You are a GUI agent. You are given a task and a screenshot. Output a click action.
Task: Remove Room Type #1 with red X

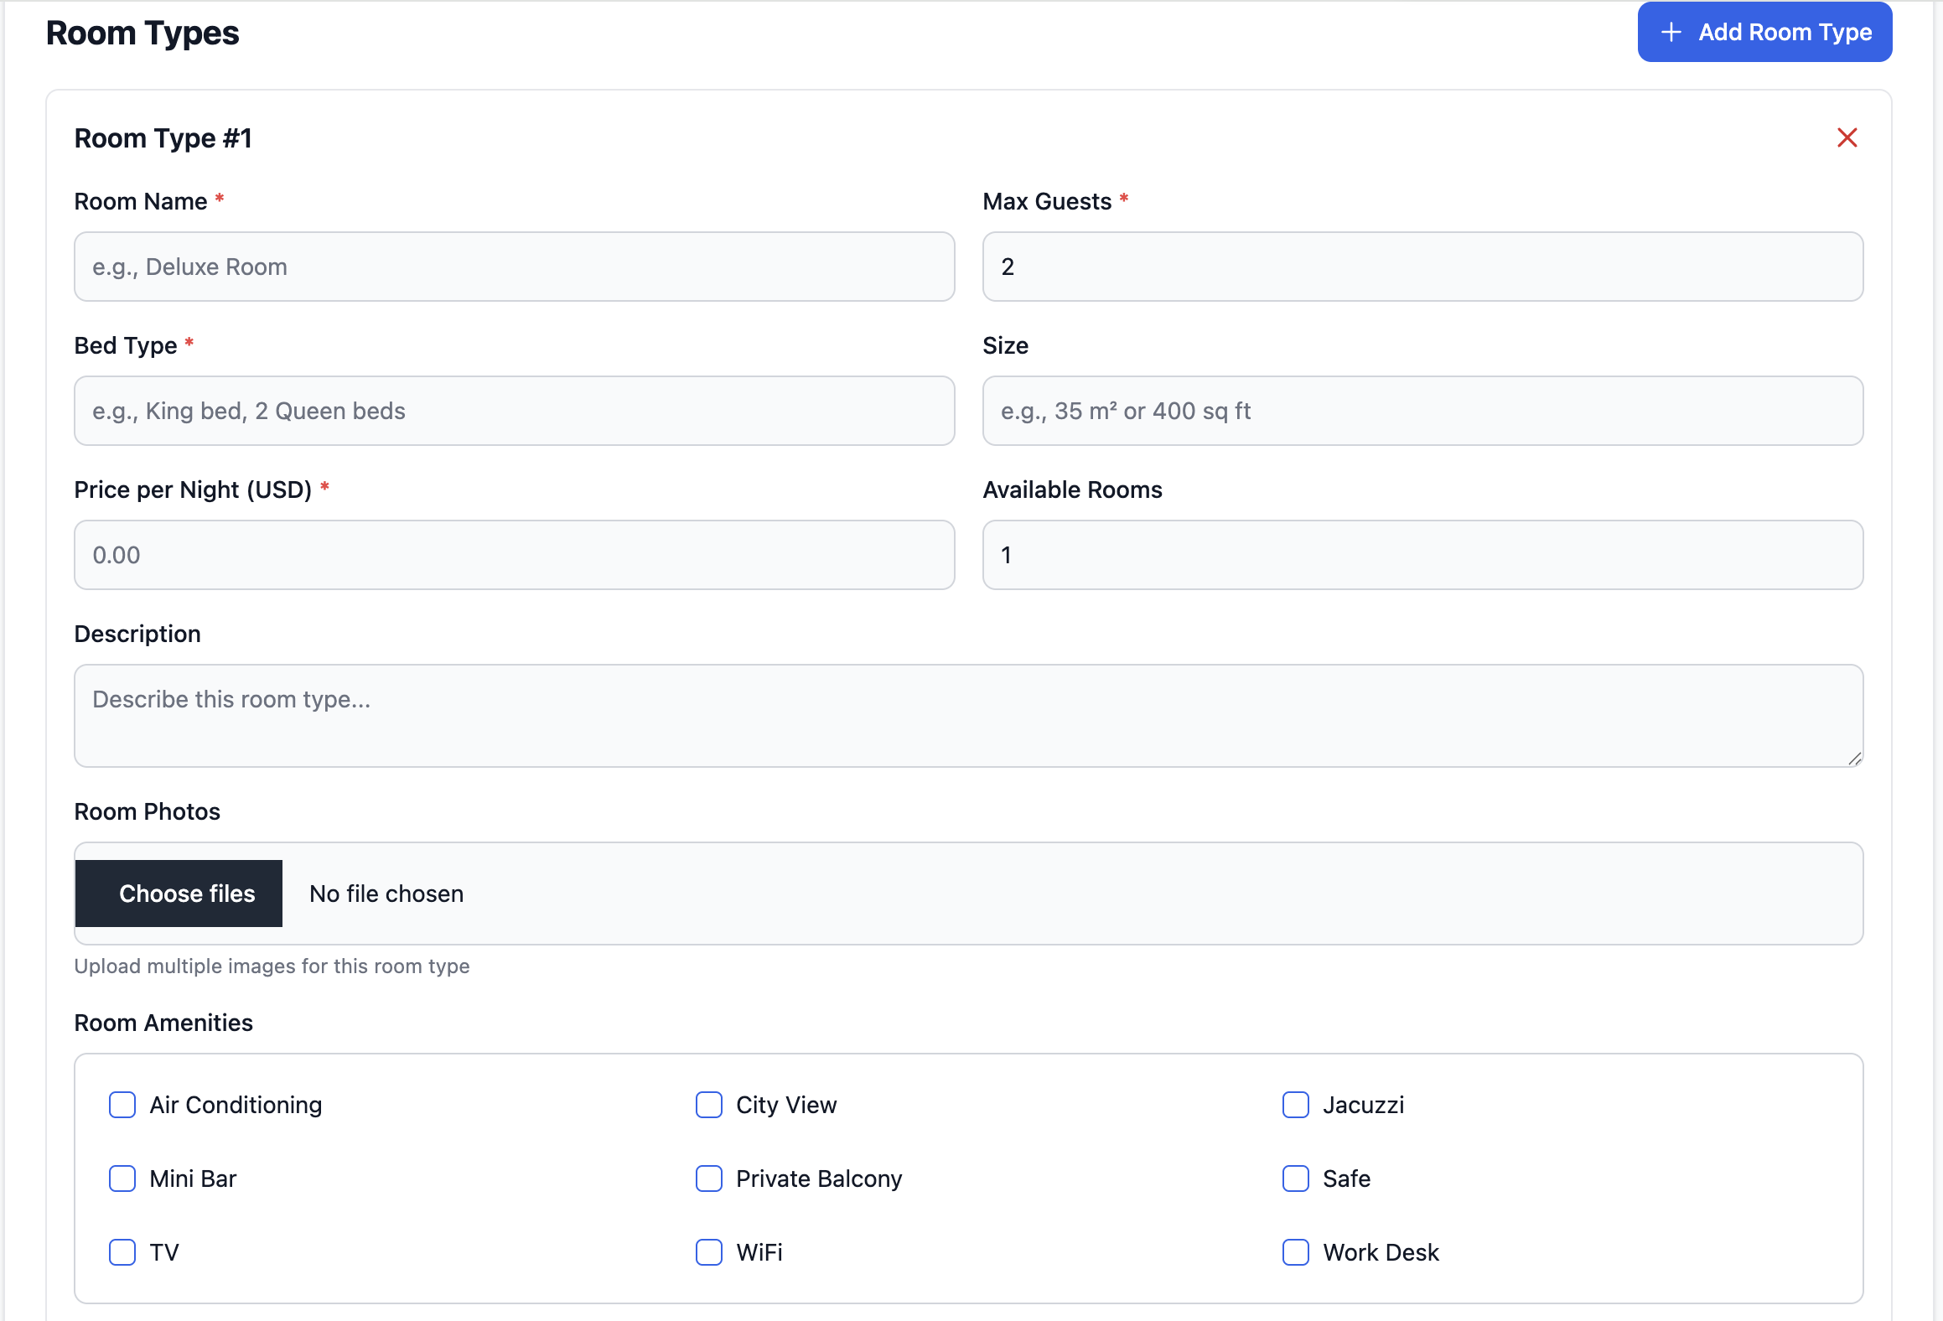[x=1847, y=137]
